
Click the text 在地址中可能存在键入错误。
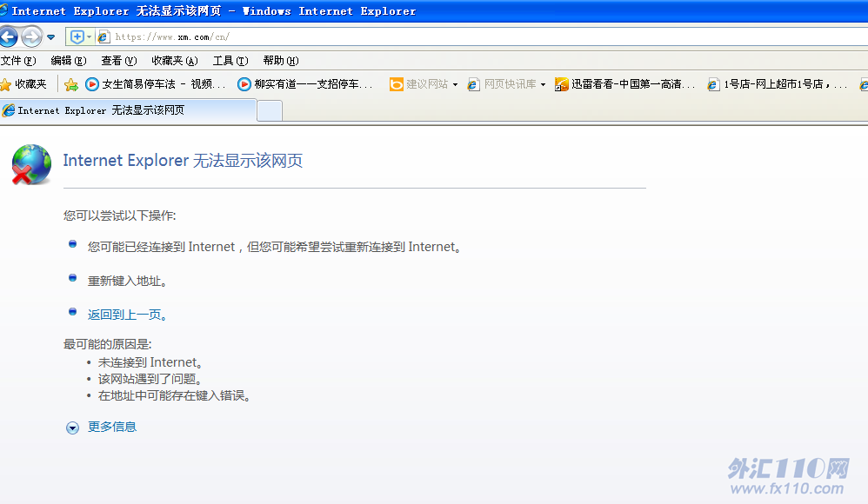176,395
